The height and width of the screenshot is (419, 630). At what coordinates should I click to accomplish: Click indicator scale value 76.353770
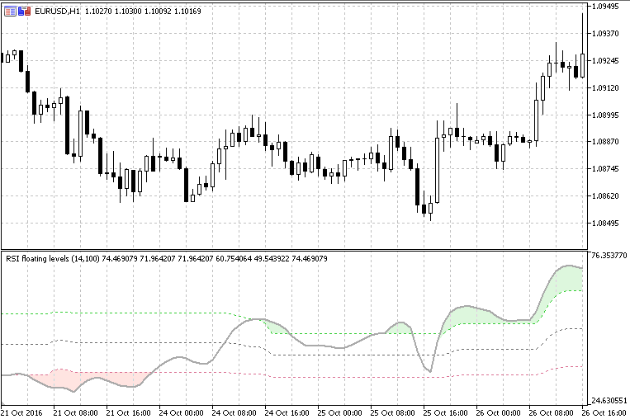pos(609,256)
